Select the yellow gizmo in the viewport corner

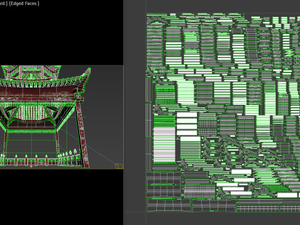119,166
